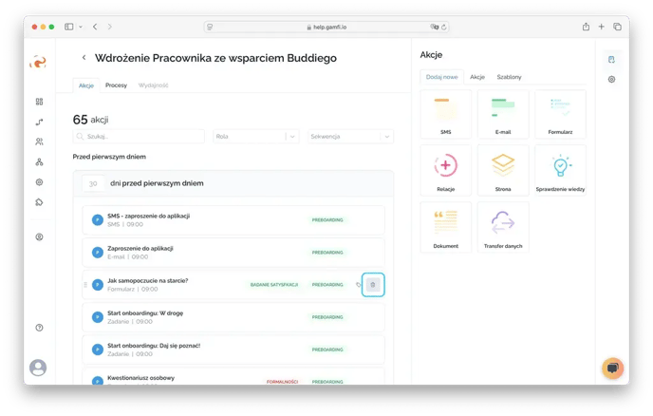Choose the Transfer danych tile
Screen dimensions: 653x416
tap(503, 226)
